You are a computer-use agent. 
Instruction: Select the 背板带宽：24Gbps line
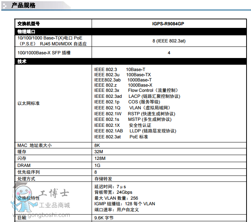(113, 192)
